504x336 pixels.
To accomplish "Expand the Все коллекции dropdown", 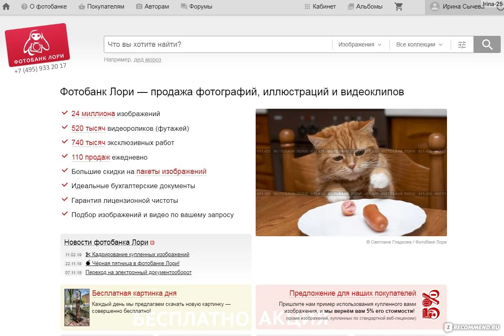I will coord(419,45).
